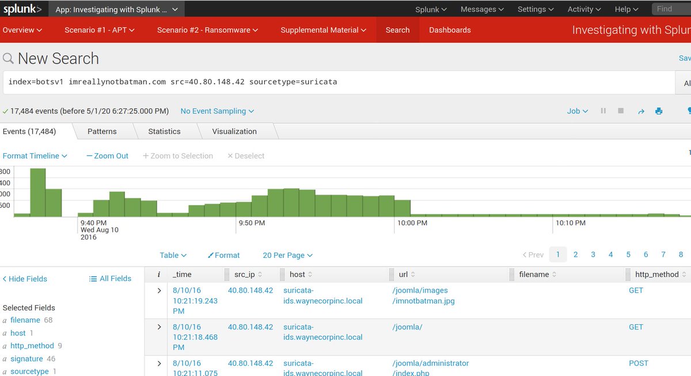691x376 pixels.
Task: Select the signature field in sidebar
Action: point(26,359)
